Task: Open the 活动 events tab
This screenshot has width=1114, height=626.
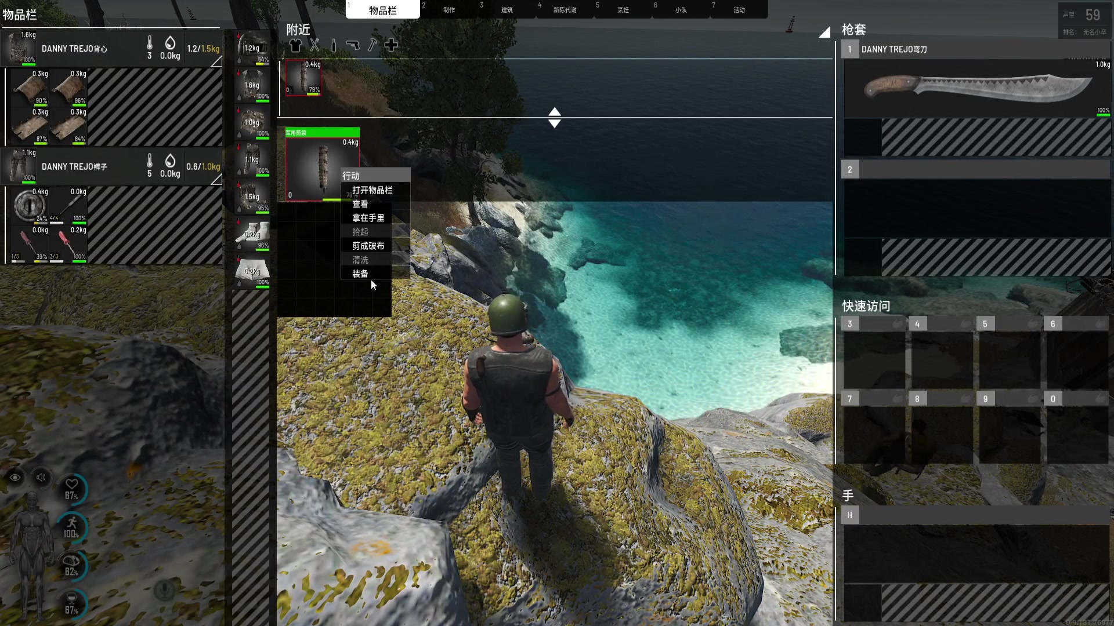Action: [739, 10]
